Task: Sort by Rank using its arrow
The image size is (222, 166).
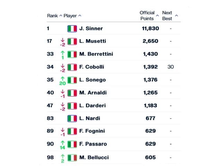Action: (x=61, y=16)
